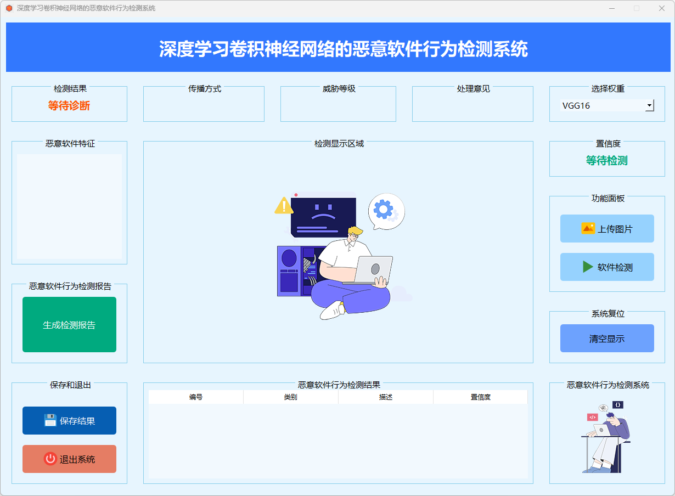Click inside the 恶意软件特征 text area
The height and width of the screenshot is (496, 675).
69,206
